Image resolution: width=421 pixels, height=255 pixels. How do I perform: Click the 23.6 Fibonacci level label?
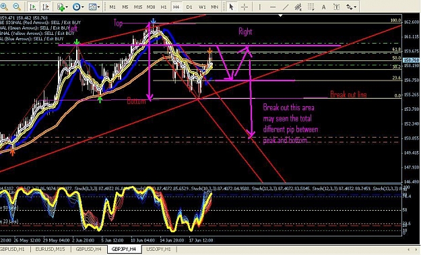[x=397, y=78]
